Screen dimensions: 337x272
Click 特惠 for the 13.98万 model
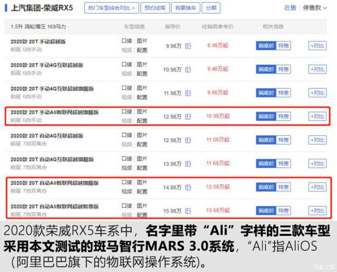(284, 164)
